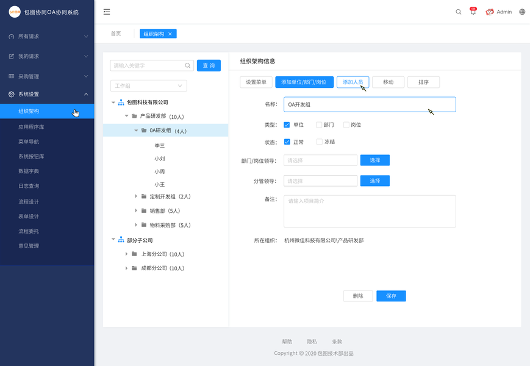Click 选择 button for 分管领导

tap(375, 181)
